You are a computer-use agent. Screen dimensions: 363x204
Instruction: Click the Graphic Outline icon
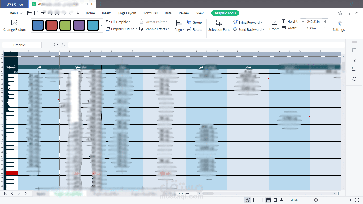108,29
